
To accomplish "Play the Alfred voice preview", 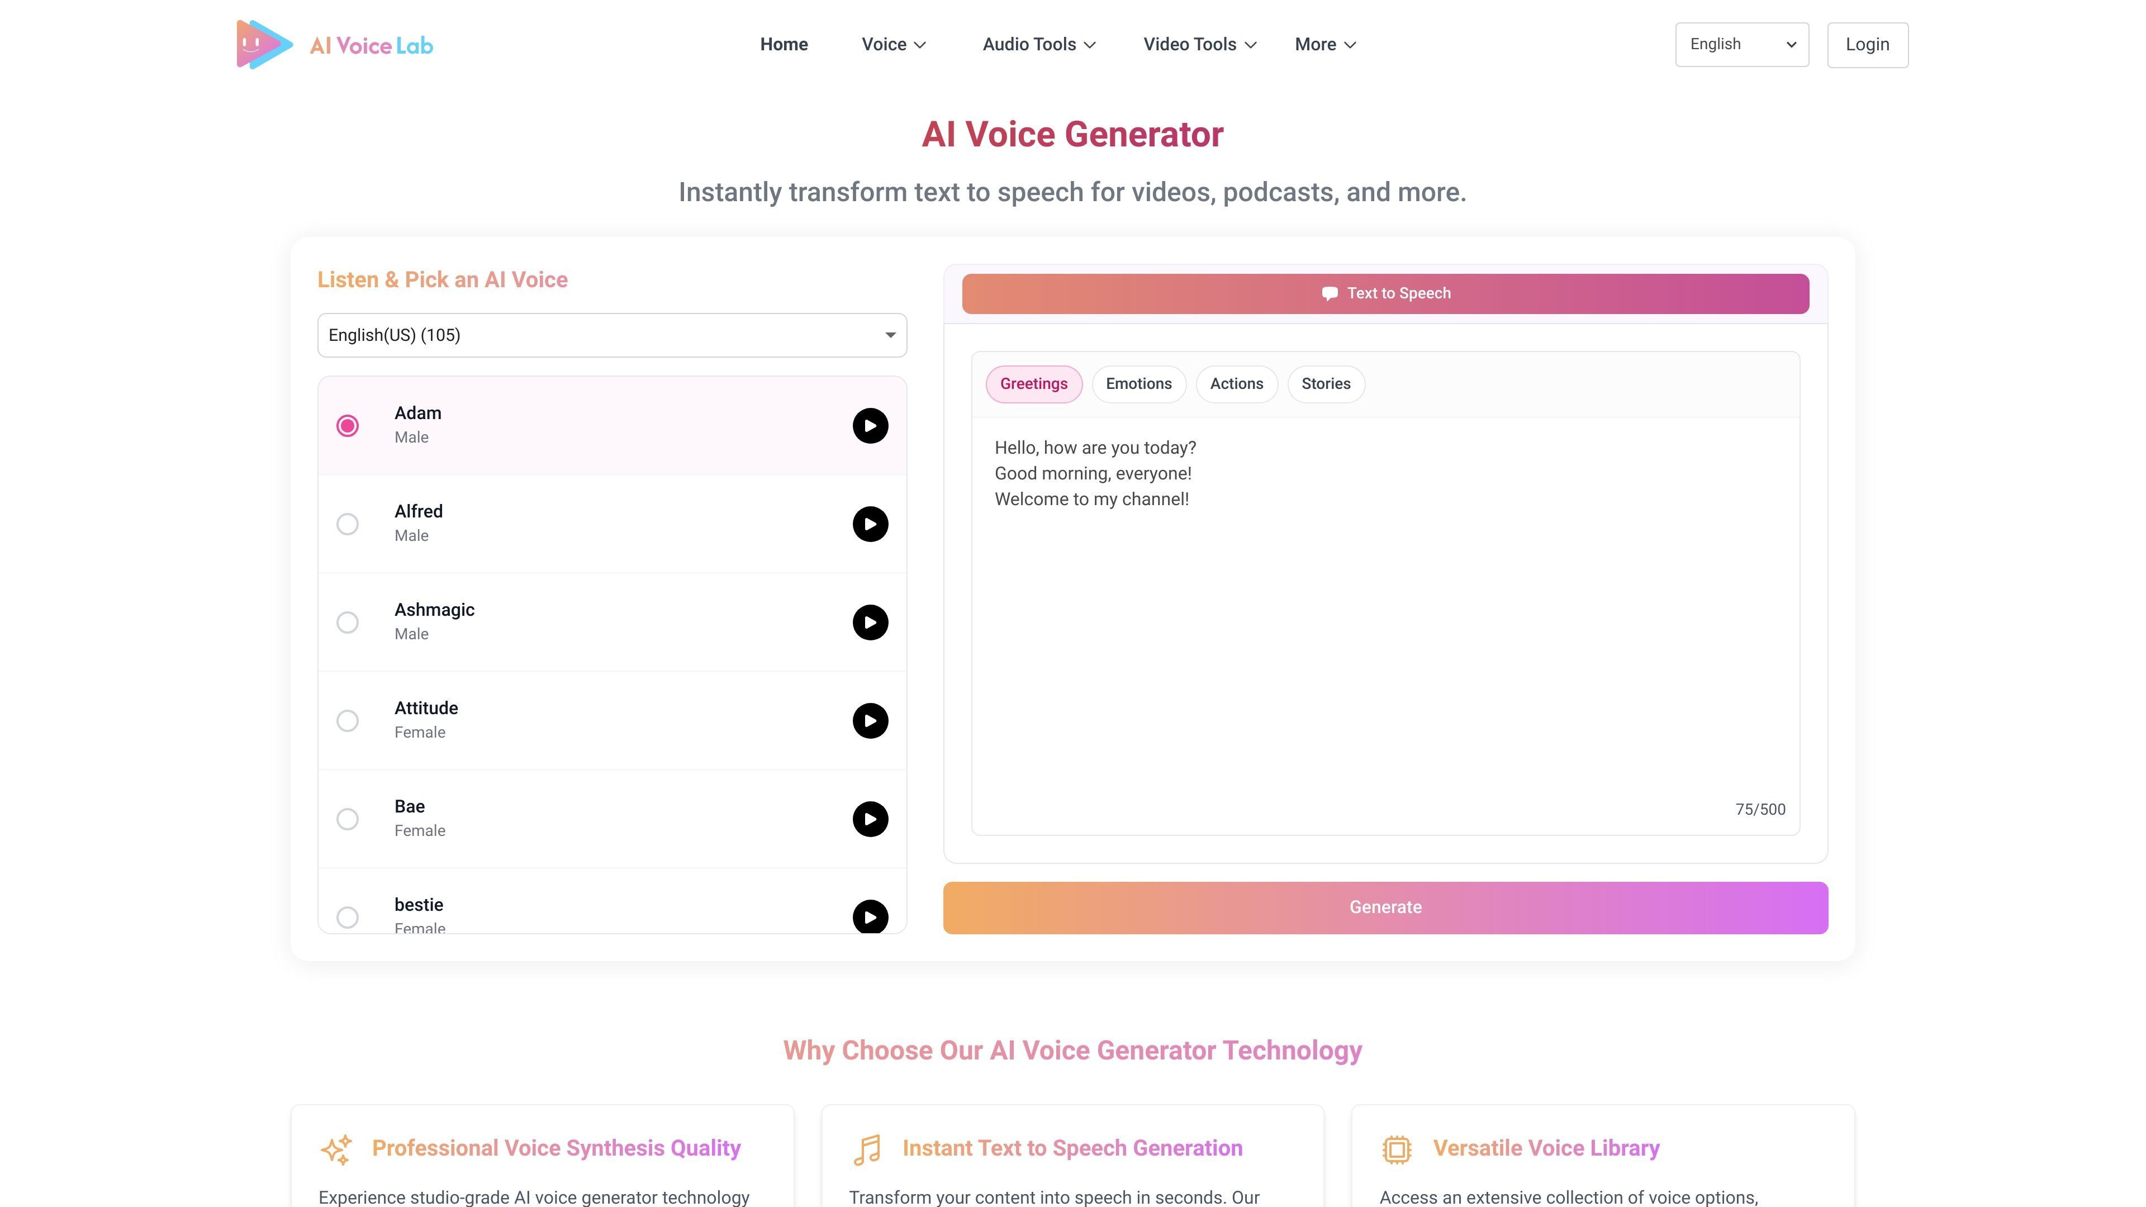I will pyautogui.click(x=870, y=524).
